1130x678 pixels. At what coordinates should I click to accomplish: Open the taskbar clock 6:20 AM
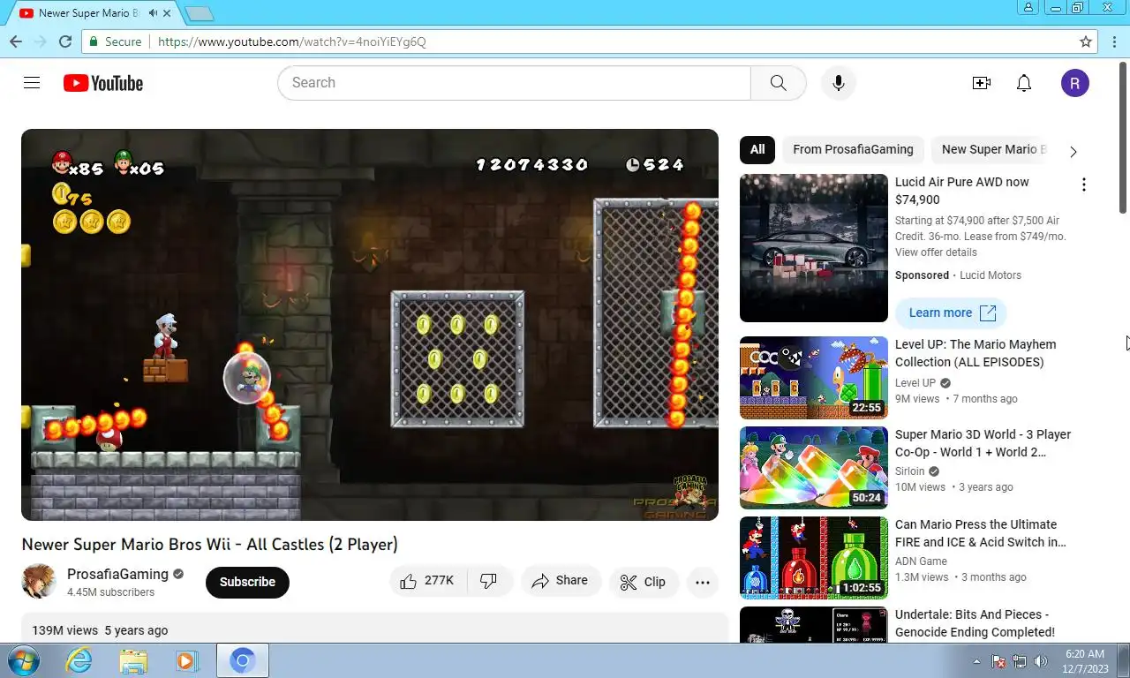[x=1085, y=661]
